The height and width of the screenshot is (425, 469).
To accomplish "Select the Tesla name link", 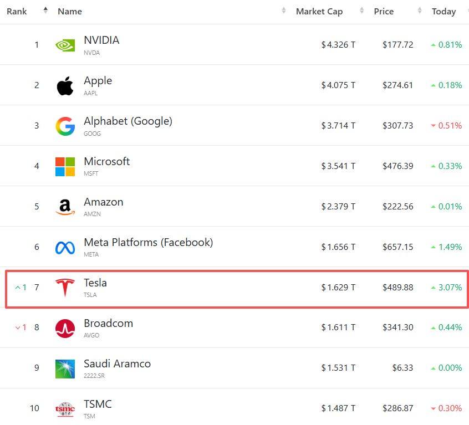I will [x=95, y=283].
